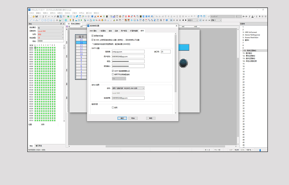289x185 pixels.
Task: Switch to the HMI 属性 tab
Action: [x=93, y=31]
